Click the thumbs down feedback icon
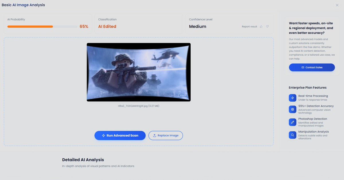 [x=267, y=26]
